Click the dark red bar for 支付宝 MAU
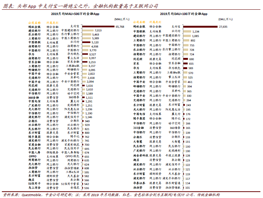This screenshot has height=198, width=263. pos(98,27)
